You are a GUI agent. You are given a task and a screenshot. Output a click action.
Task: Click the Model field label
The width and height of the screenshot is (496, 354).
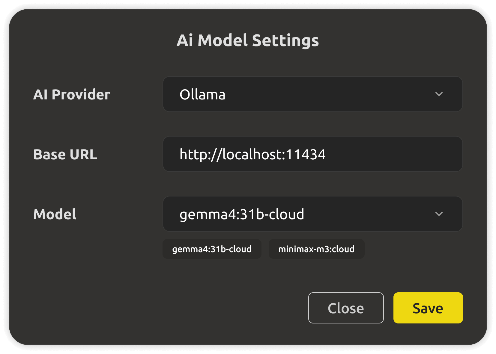55,214
